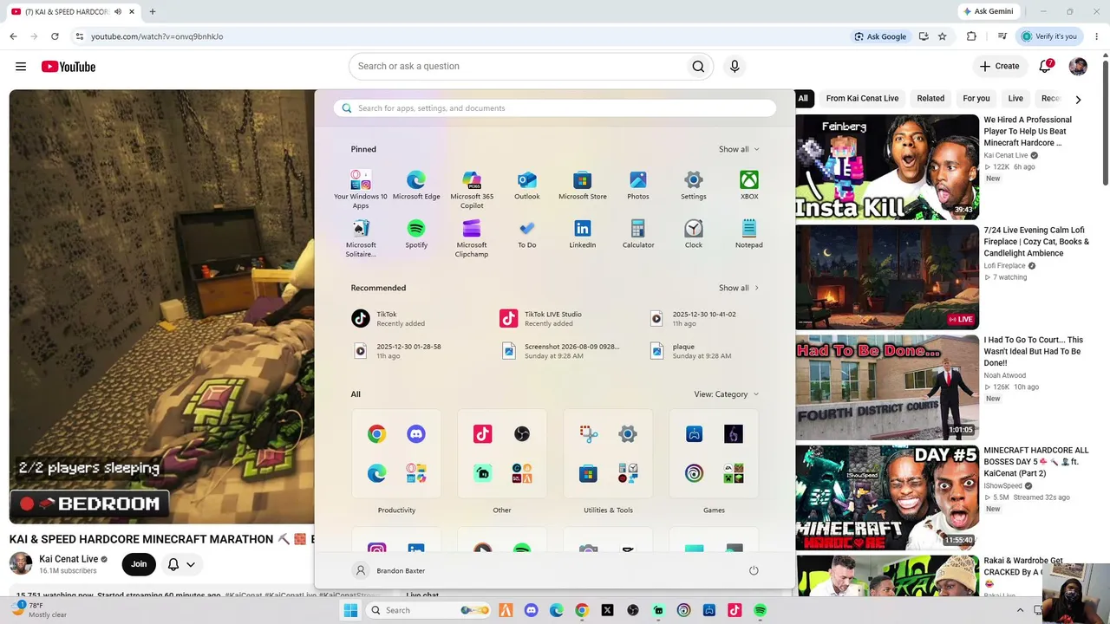Click the YouTube search box
Screen dimensions: 1110x624
point(517,67)
